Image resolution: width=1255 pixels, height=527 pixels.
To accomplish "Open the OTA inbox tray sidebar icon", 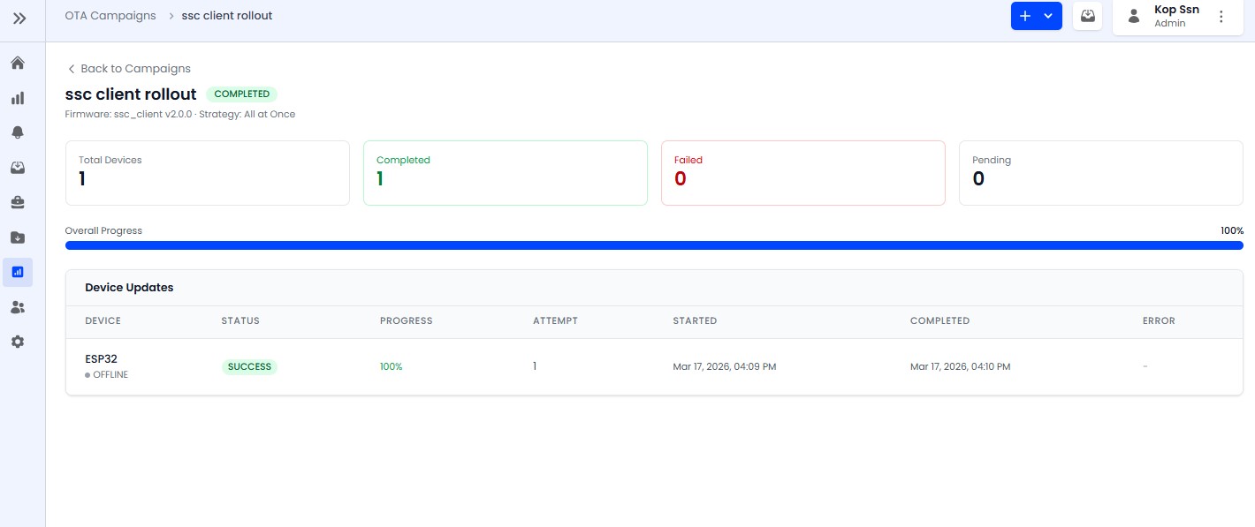I will point(18,167).
